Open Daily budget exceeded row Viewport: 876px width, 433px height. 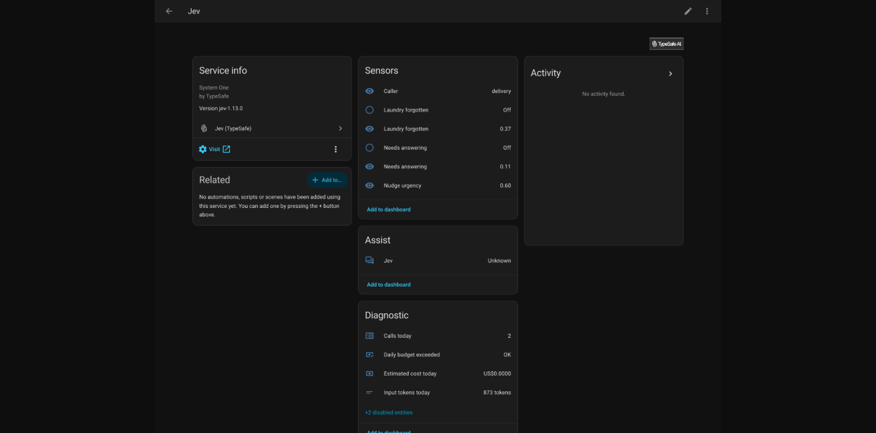click(x=438, y=354)
